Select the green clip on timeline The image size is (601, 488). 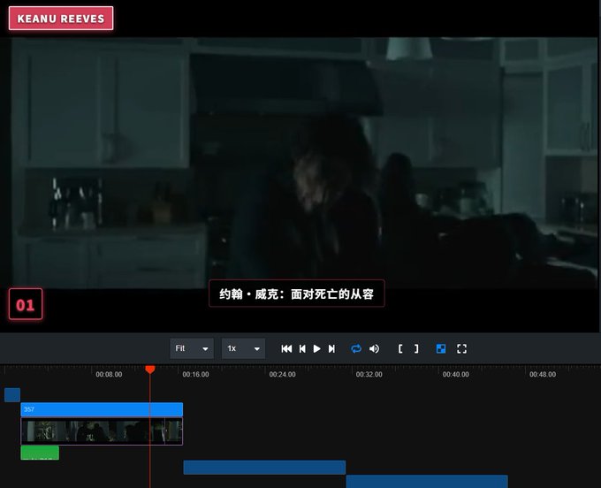40,453
